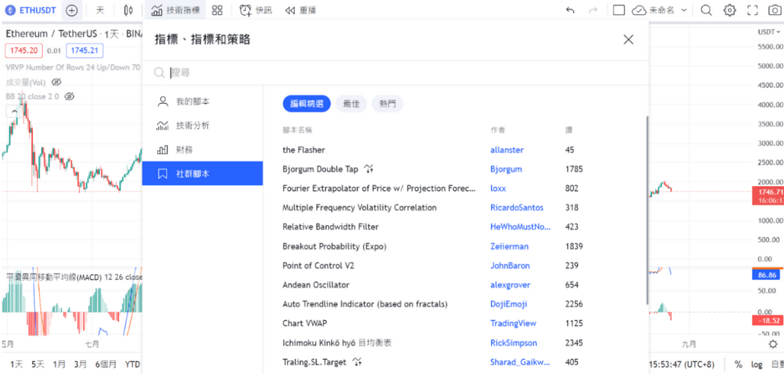The image size is (784, 374).
Task: Click the red 1745.20 sell price button
Action: pyautogui.click(x=25, y=51)
